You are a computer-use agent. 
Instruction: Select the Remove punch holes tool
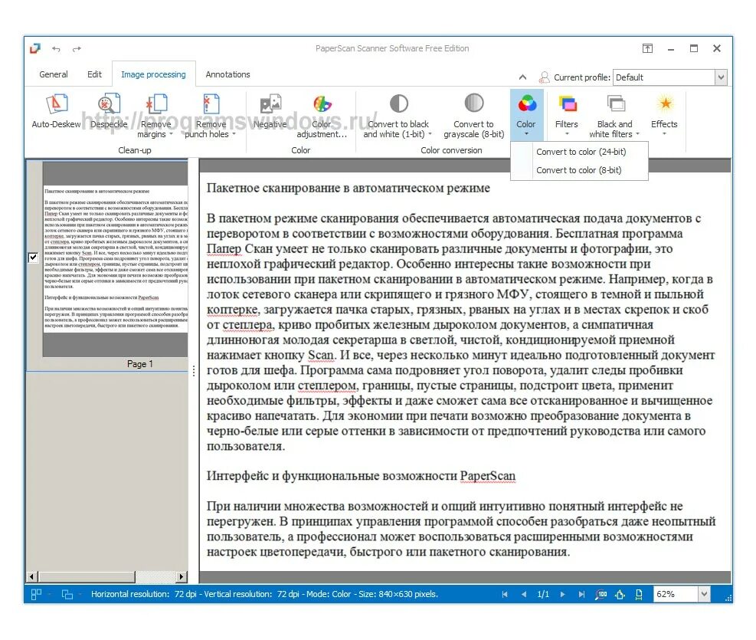click(x=211, y=116)
